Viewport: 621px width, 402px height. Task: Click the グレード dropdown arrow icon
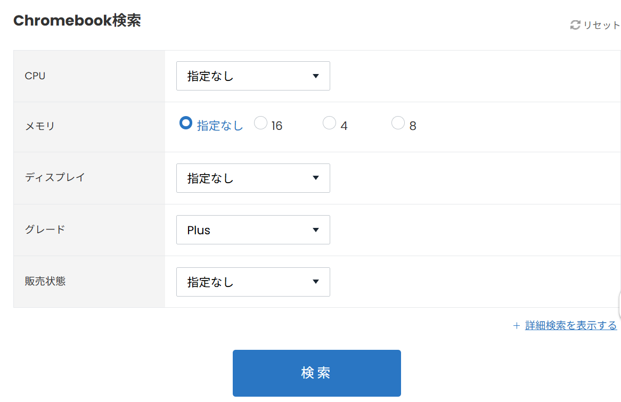316,229
